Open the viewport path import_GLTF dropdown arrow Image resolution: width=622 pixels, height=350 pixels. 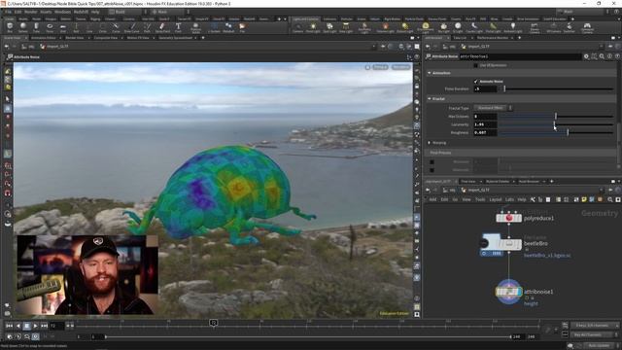point(373,47)
